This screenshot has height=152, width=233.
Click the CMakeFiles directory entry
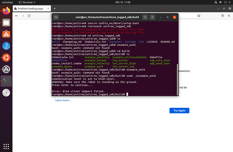coord(59,61)
